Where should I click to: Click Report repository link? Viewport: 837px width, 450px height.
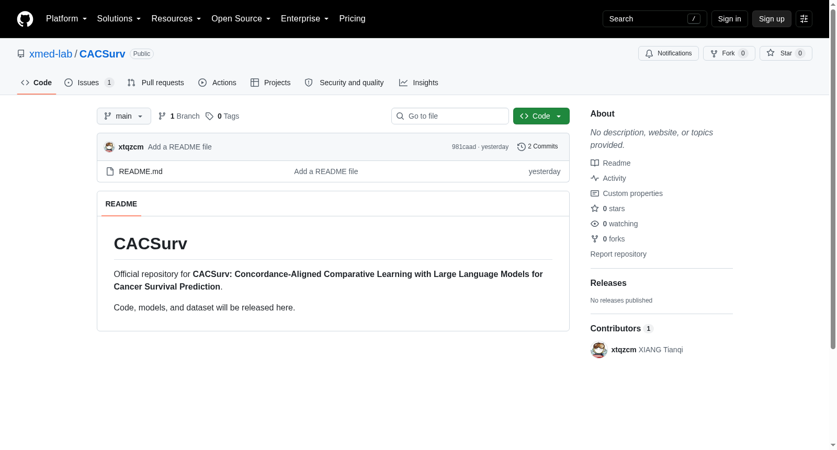coord(618,254)
